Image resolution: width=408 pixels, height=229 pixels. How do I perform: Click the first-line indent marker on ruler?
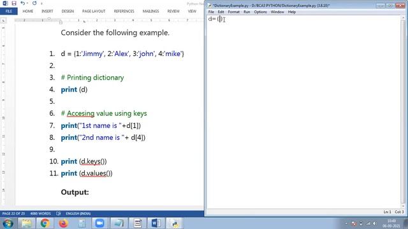[49, 18]
